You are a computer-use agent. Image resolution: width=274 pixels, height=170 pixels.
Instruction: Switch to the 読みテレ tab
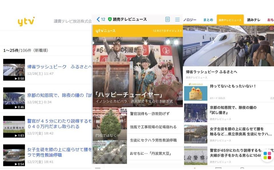coord(254,20)
